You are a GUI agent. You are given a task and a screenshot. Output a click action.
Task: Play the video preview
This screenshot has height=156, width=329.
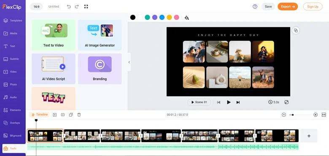pyautogui.click(x=229, y=102)
